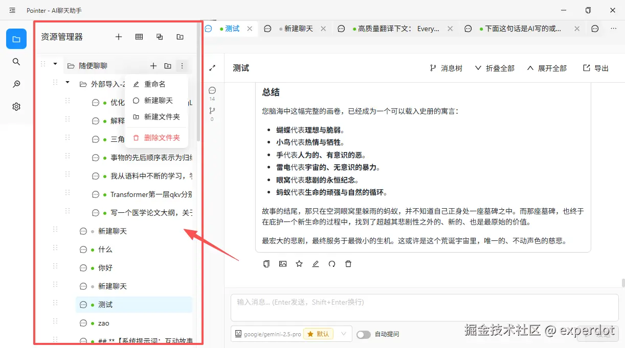
Task: Copy the message with the copy icon
Action: coord(266,264)
